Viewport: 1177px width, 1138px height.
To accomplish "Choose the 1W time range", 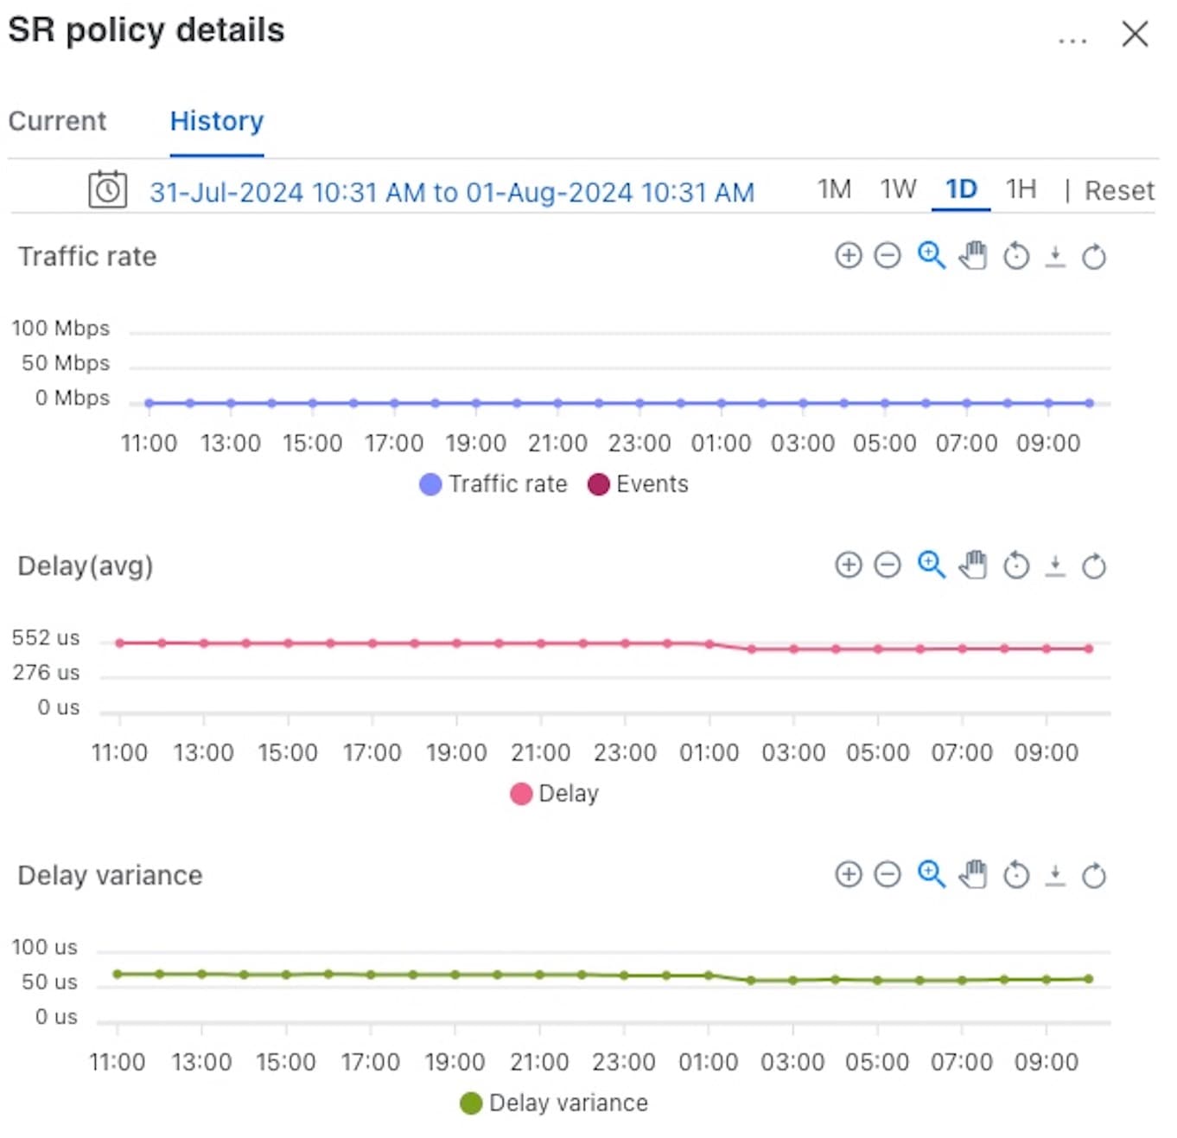I will [898, 189].
